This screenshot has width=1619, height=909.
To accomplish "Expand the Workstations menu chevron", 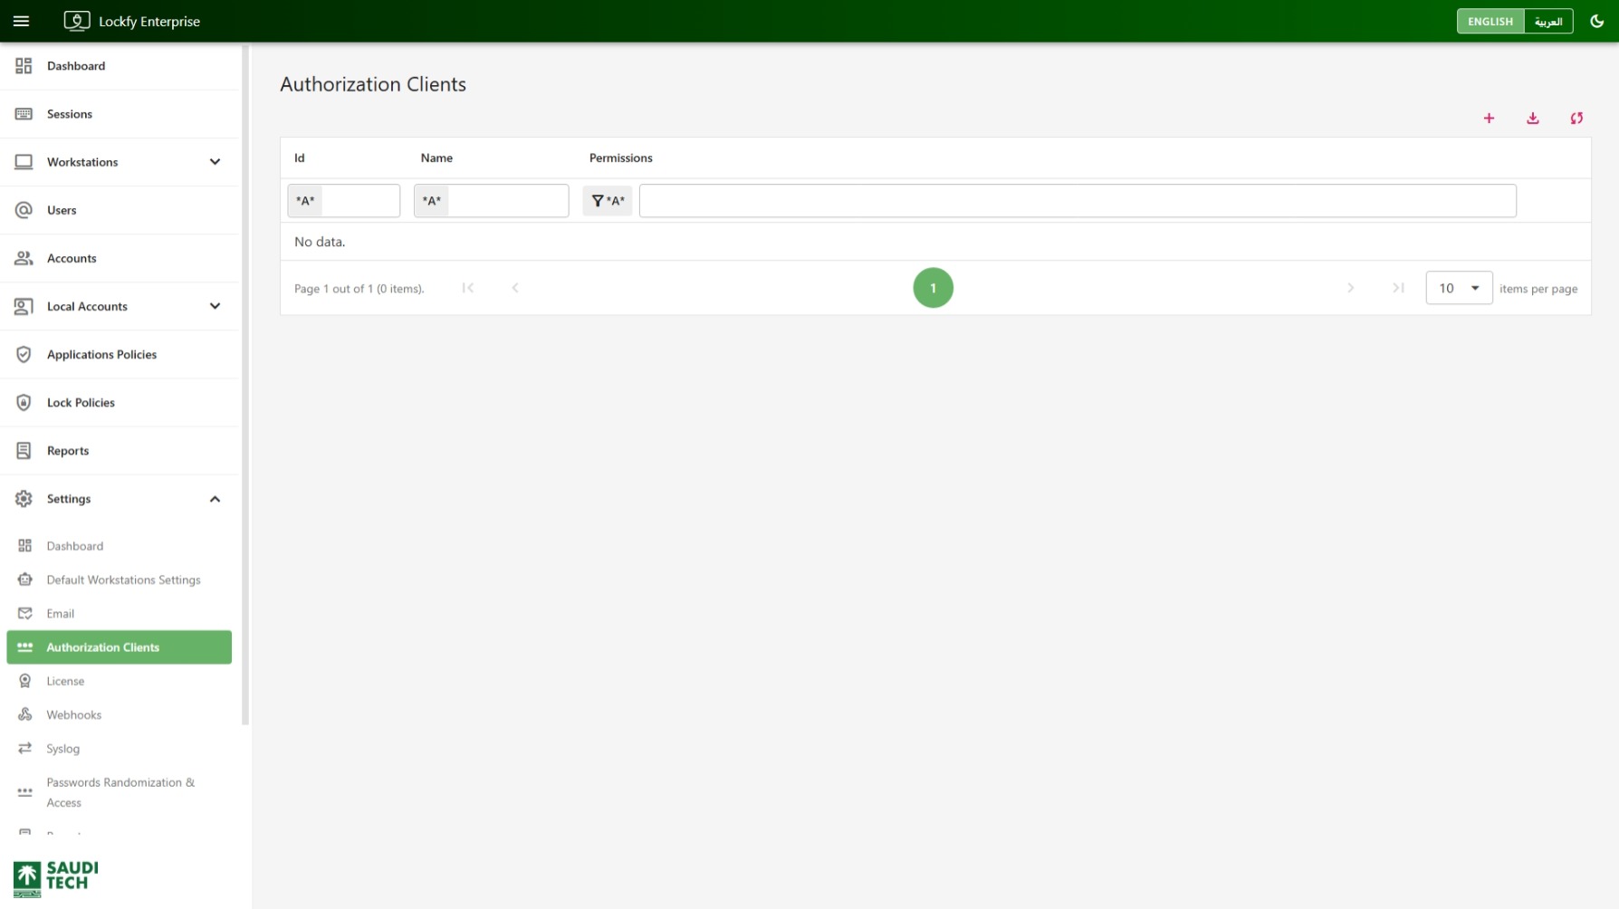I will 215,162.
